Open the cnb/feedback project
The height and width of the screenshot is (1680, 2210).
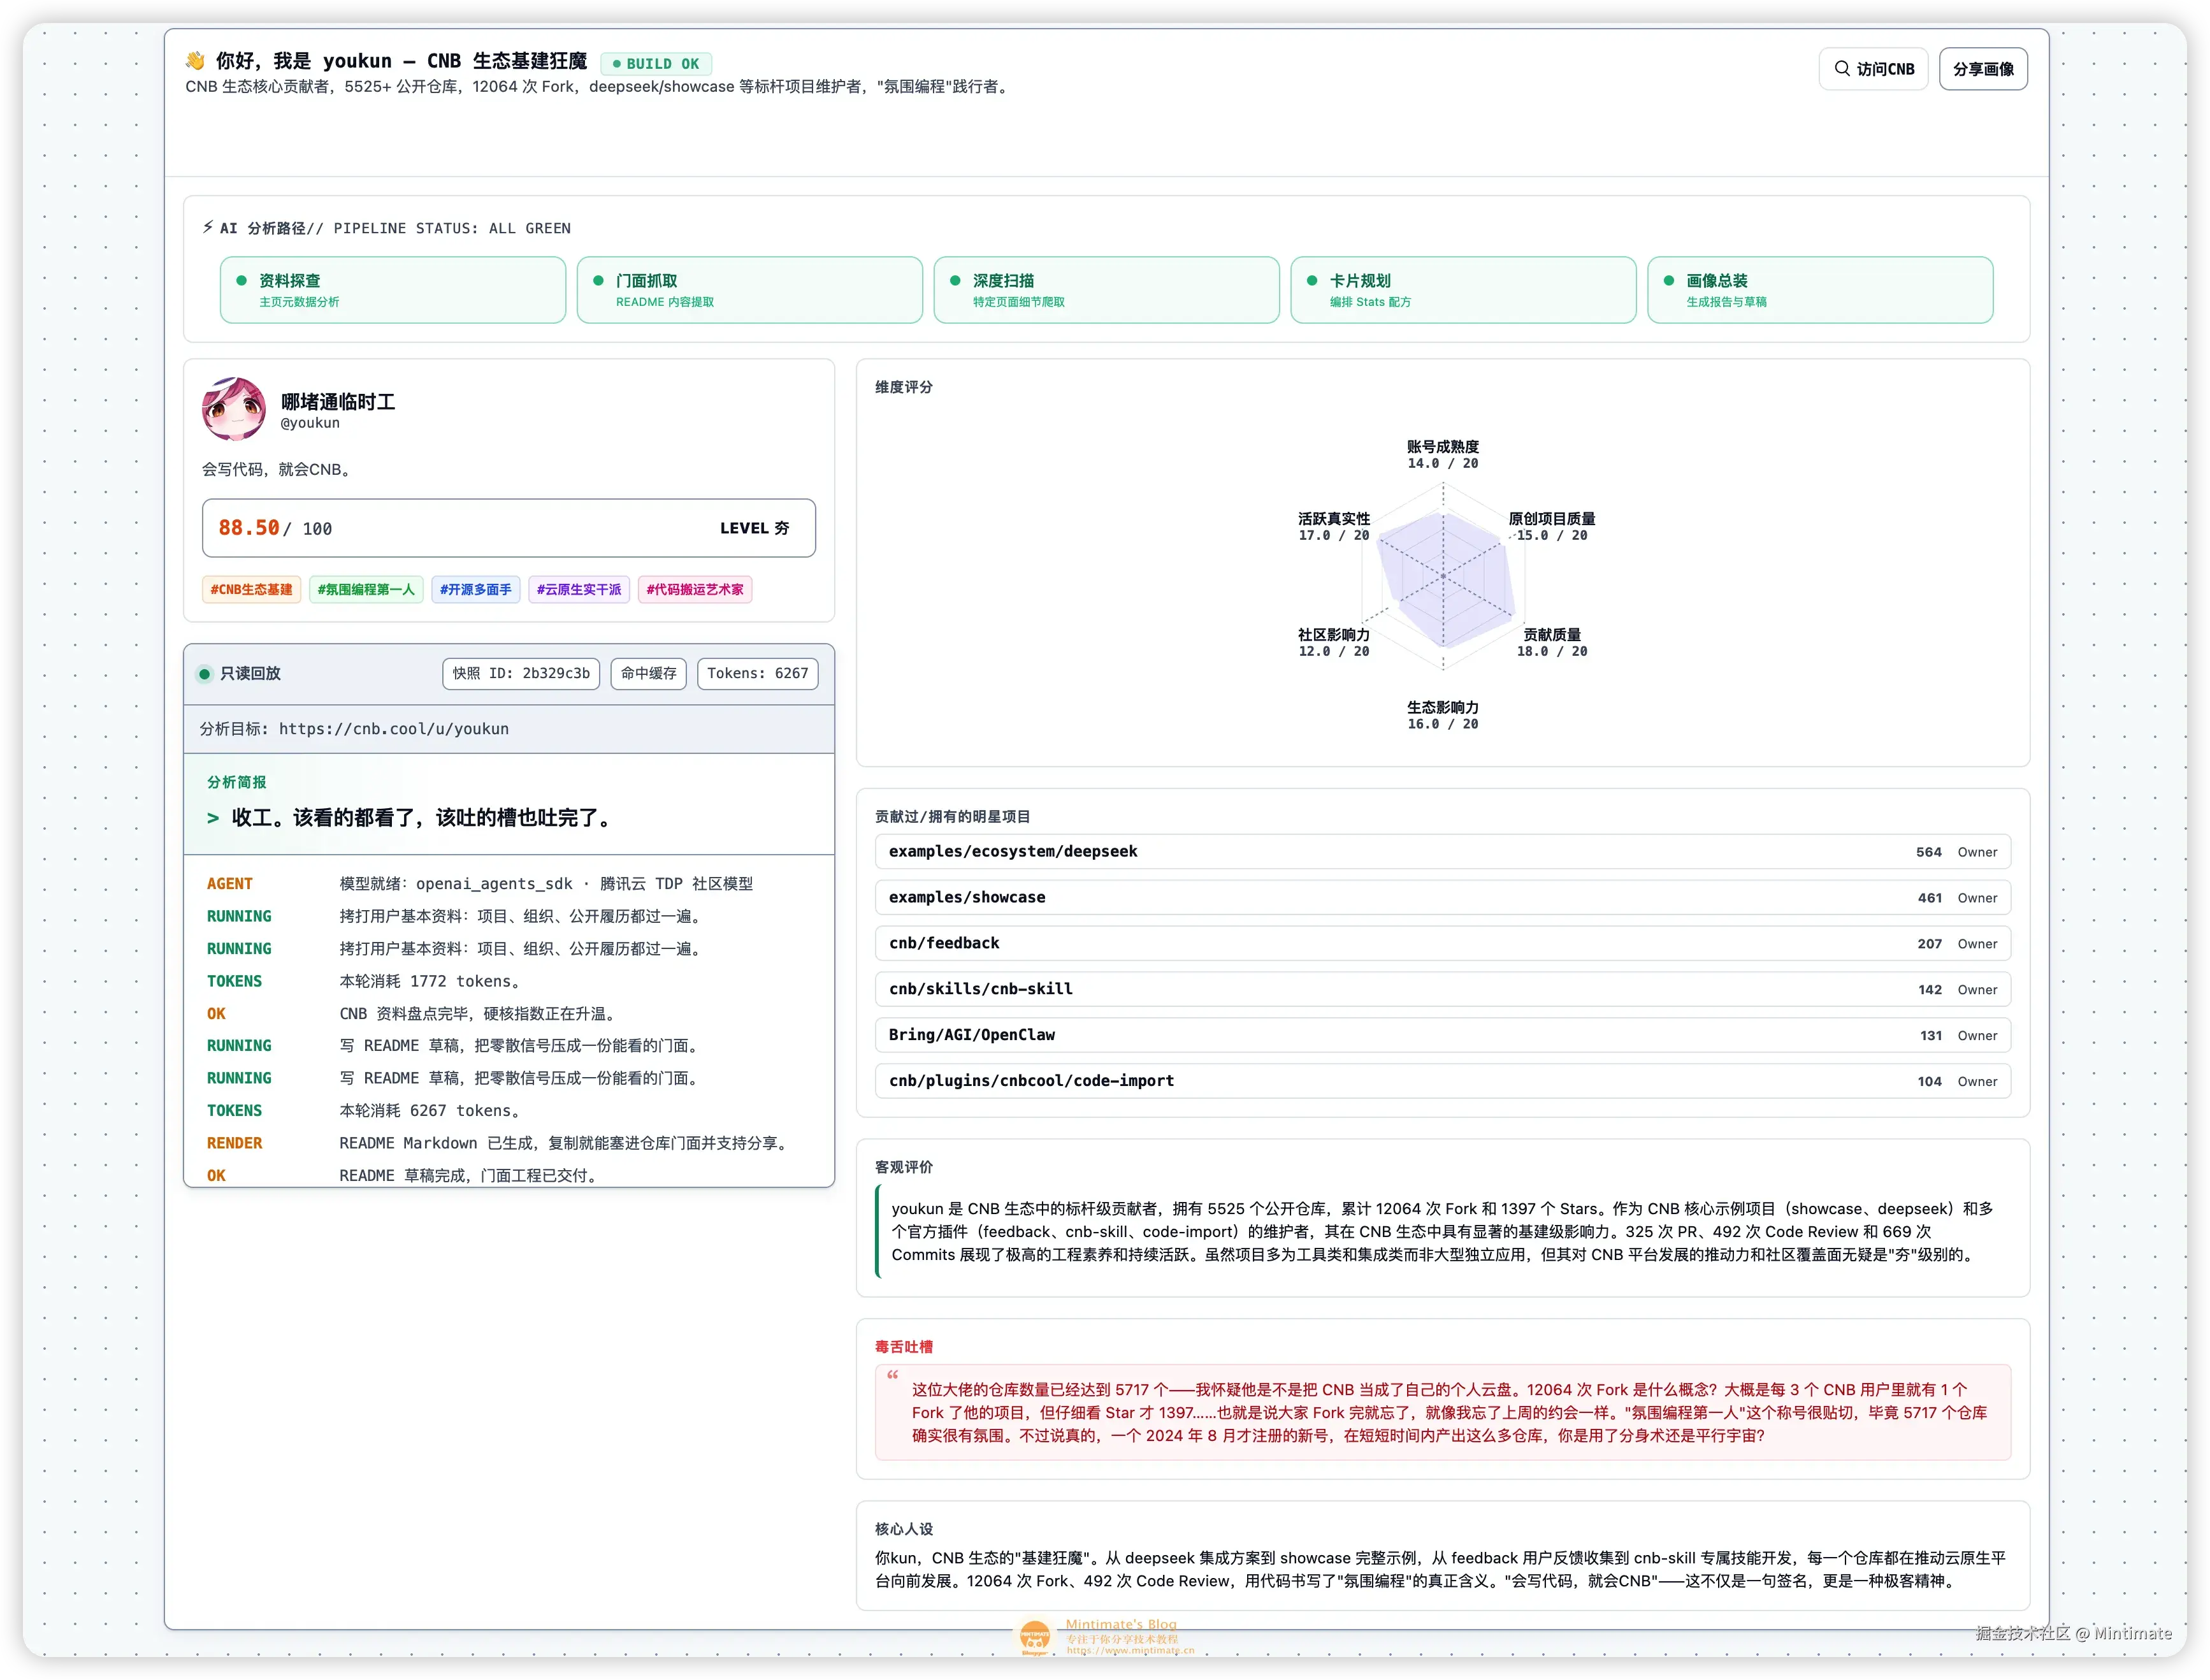point(1442,944)
